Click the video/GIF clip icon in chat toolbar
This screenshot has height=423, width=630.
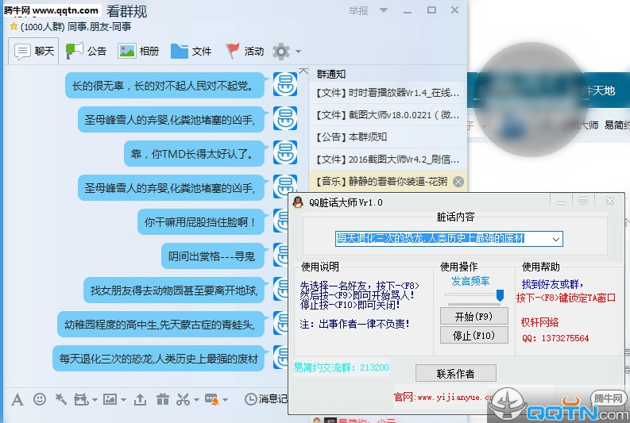pyautogui.click(x=81, y=399)
